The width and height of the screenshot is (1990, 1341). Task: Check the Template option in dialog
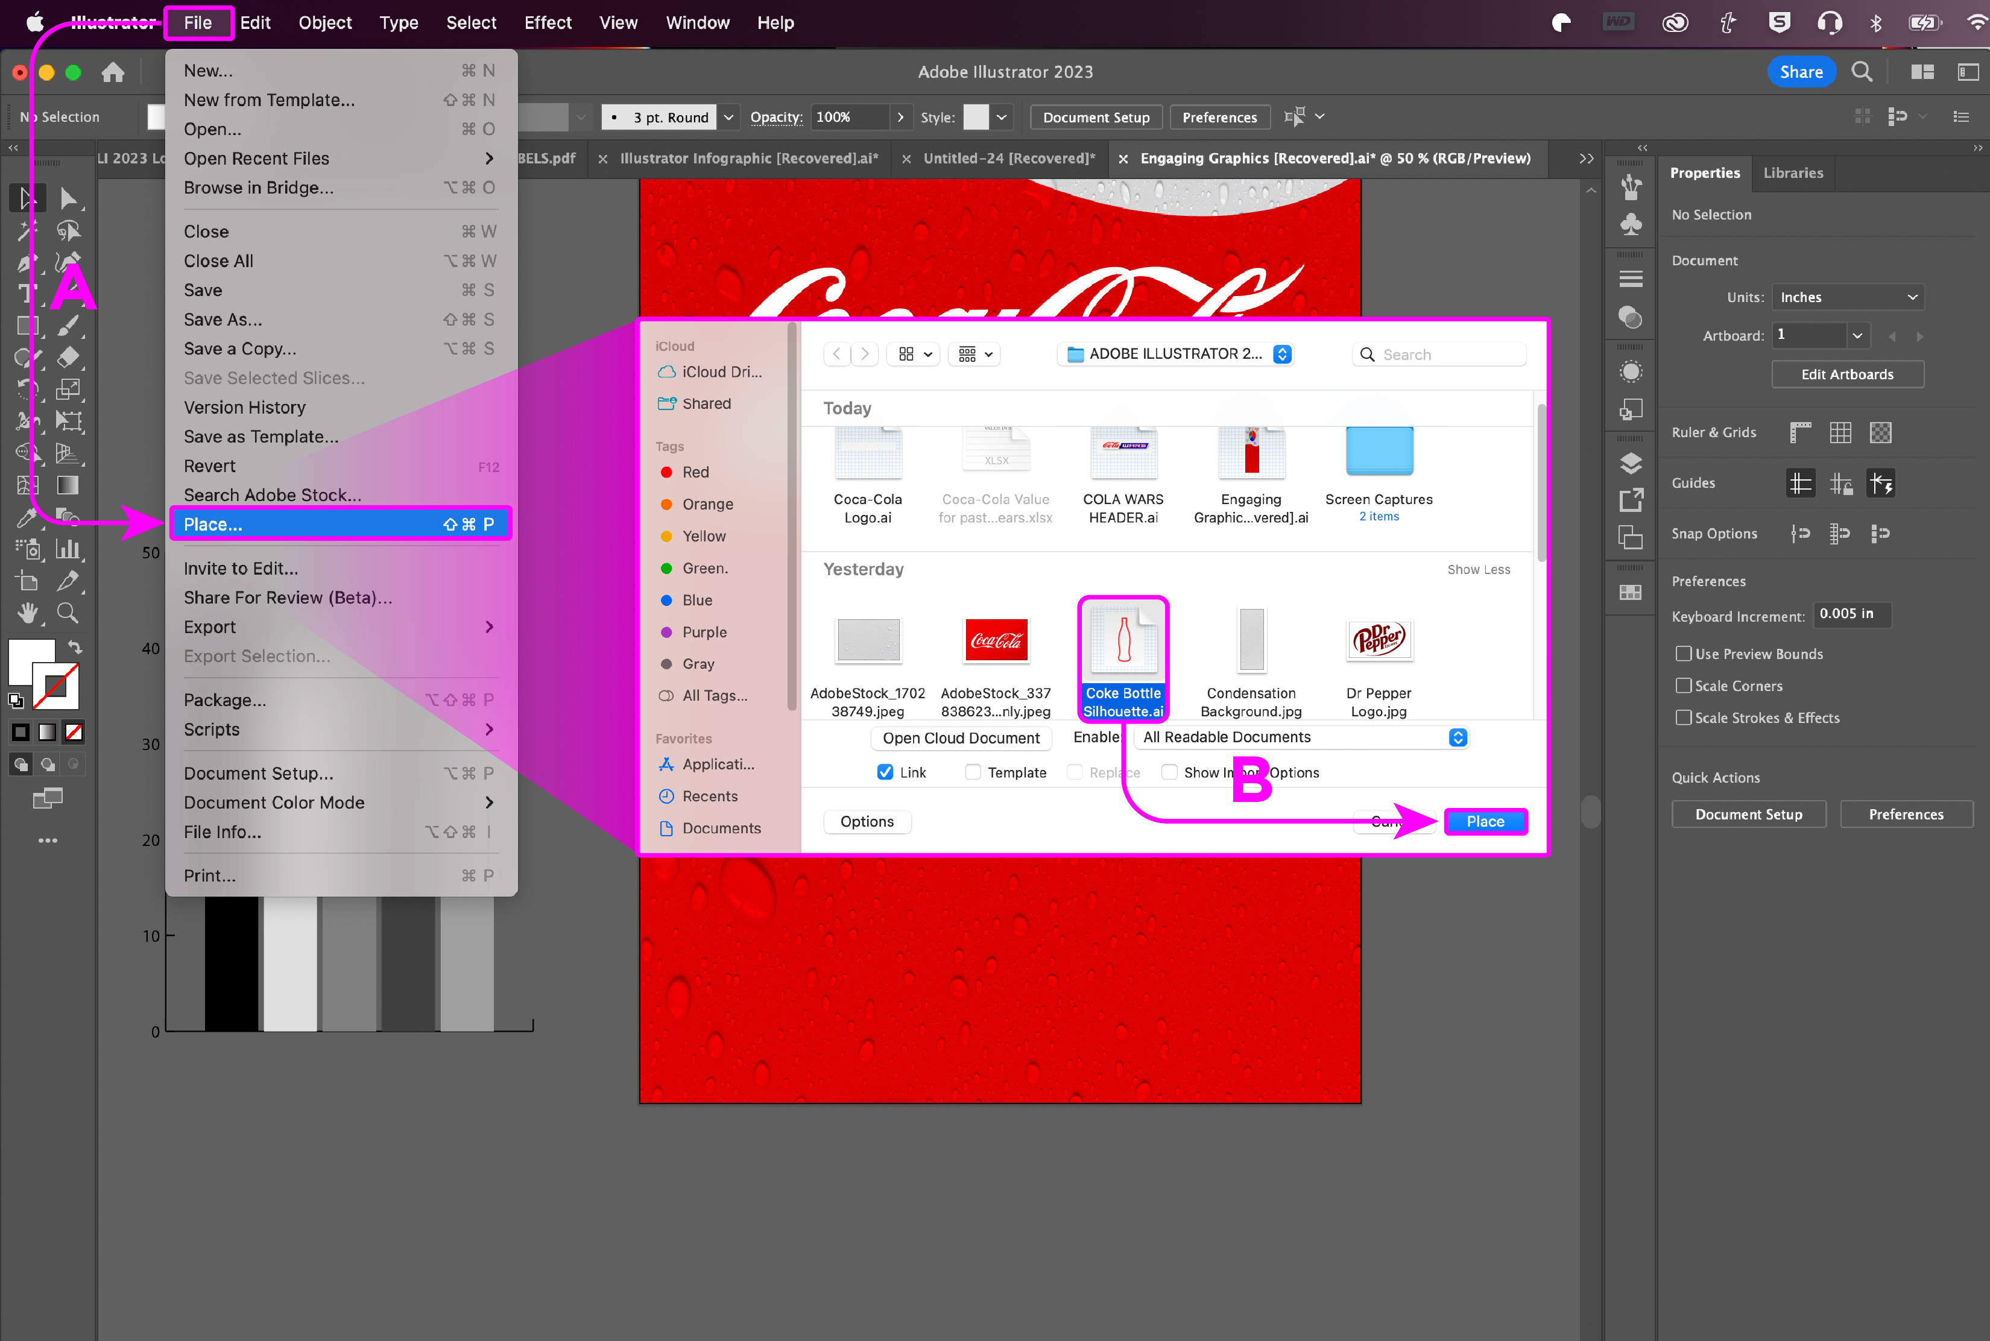pyautogui.click(x=973, y=772)
